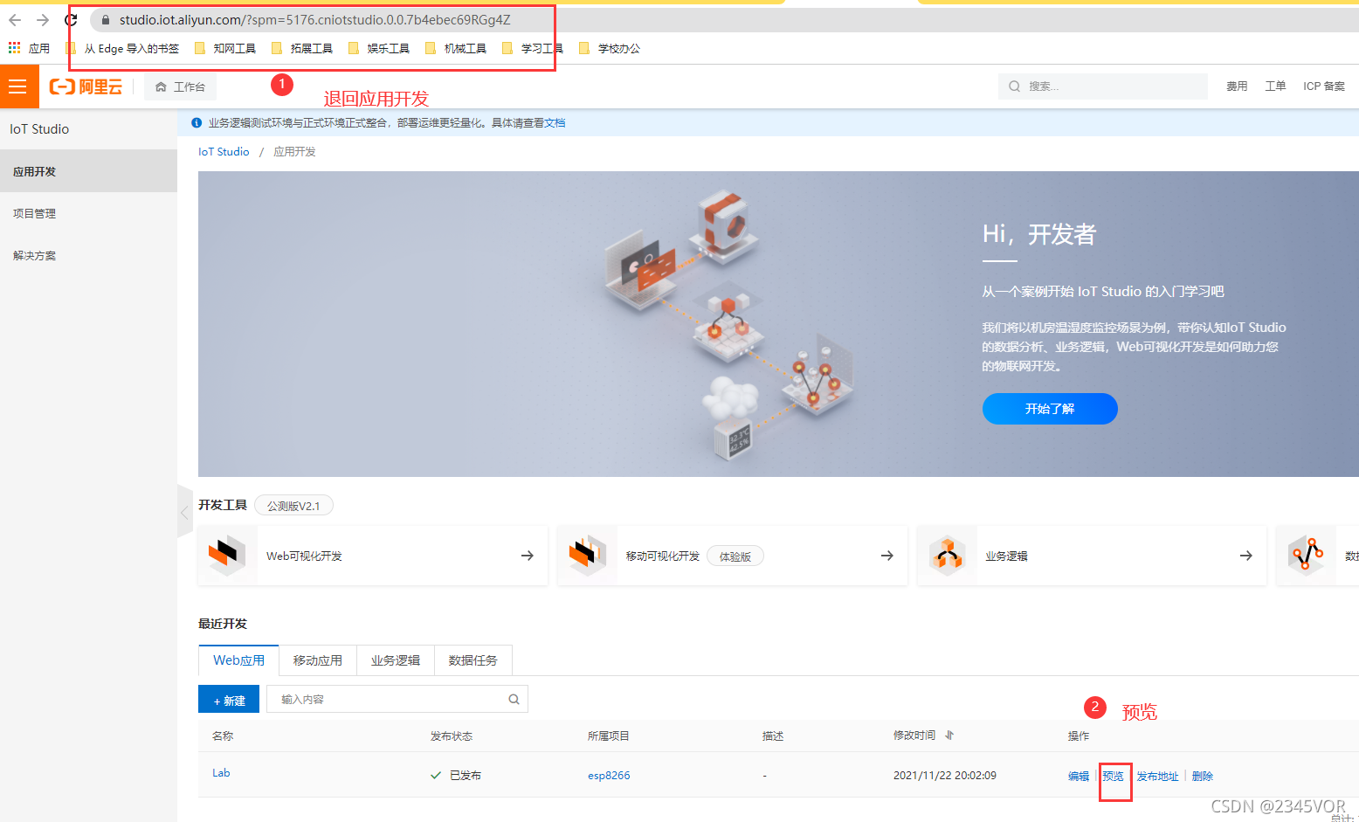Click the 体验版 badge
The width and height of the screenshot is (1359, 822).
click(735, 556)
